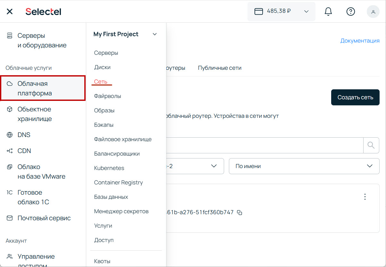Open the Документация link
Image resolution: width=386 pixels, height=267 pixels.
tap(360, 41)
